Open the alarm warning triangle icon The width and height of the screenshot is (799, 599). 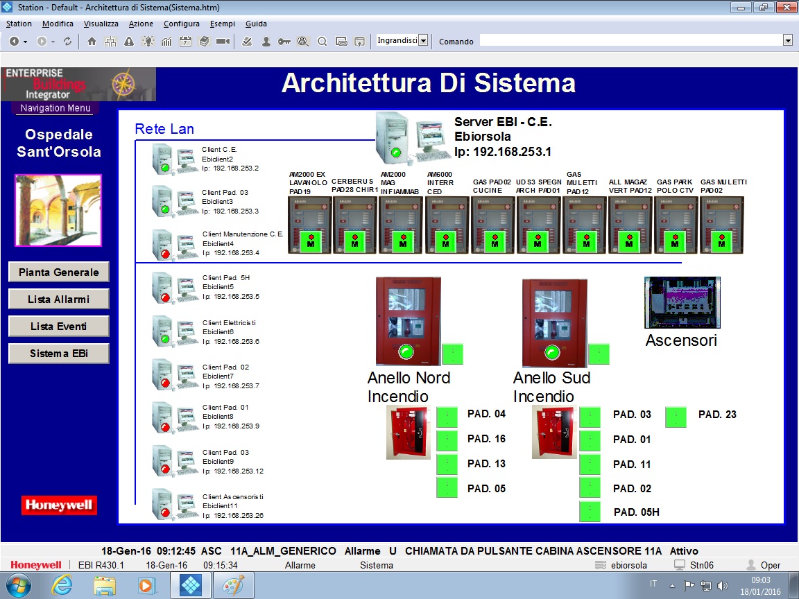click(x=128, y=42)
